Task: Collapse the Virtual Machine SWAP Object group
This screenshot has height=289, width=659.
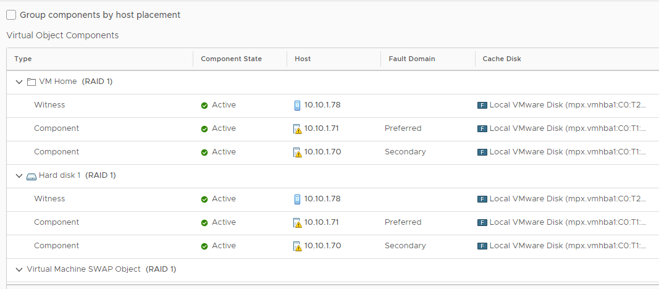Action: pyautogui.click(x=19, y=269)
